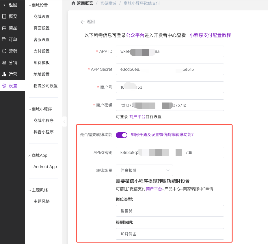The width and height of the screenshot is (268, 244).
Task: Select the 订单 orders icon
Action: pos(4,40)
